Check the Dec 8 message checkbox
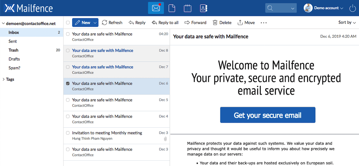This screenshot has height=166, width=359. point(68,50)
